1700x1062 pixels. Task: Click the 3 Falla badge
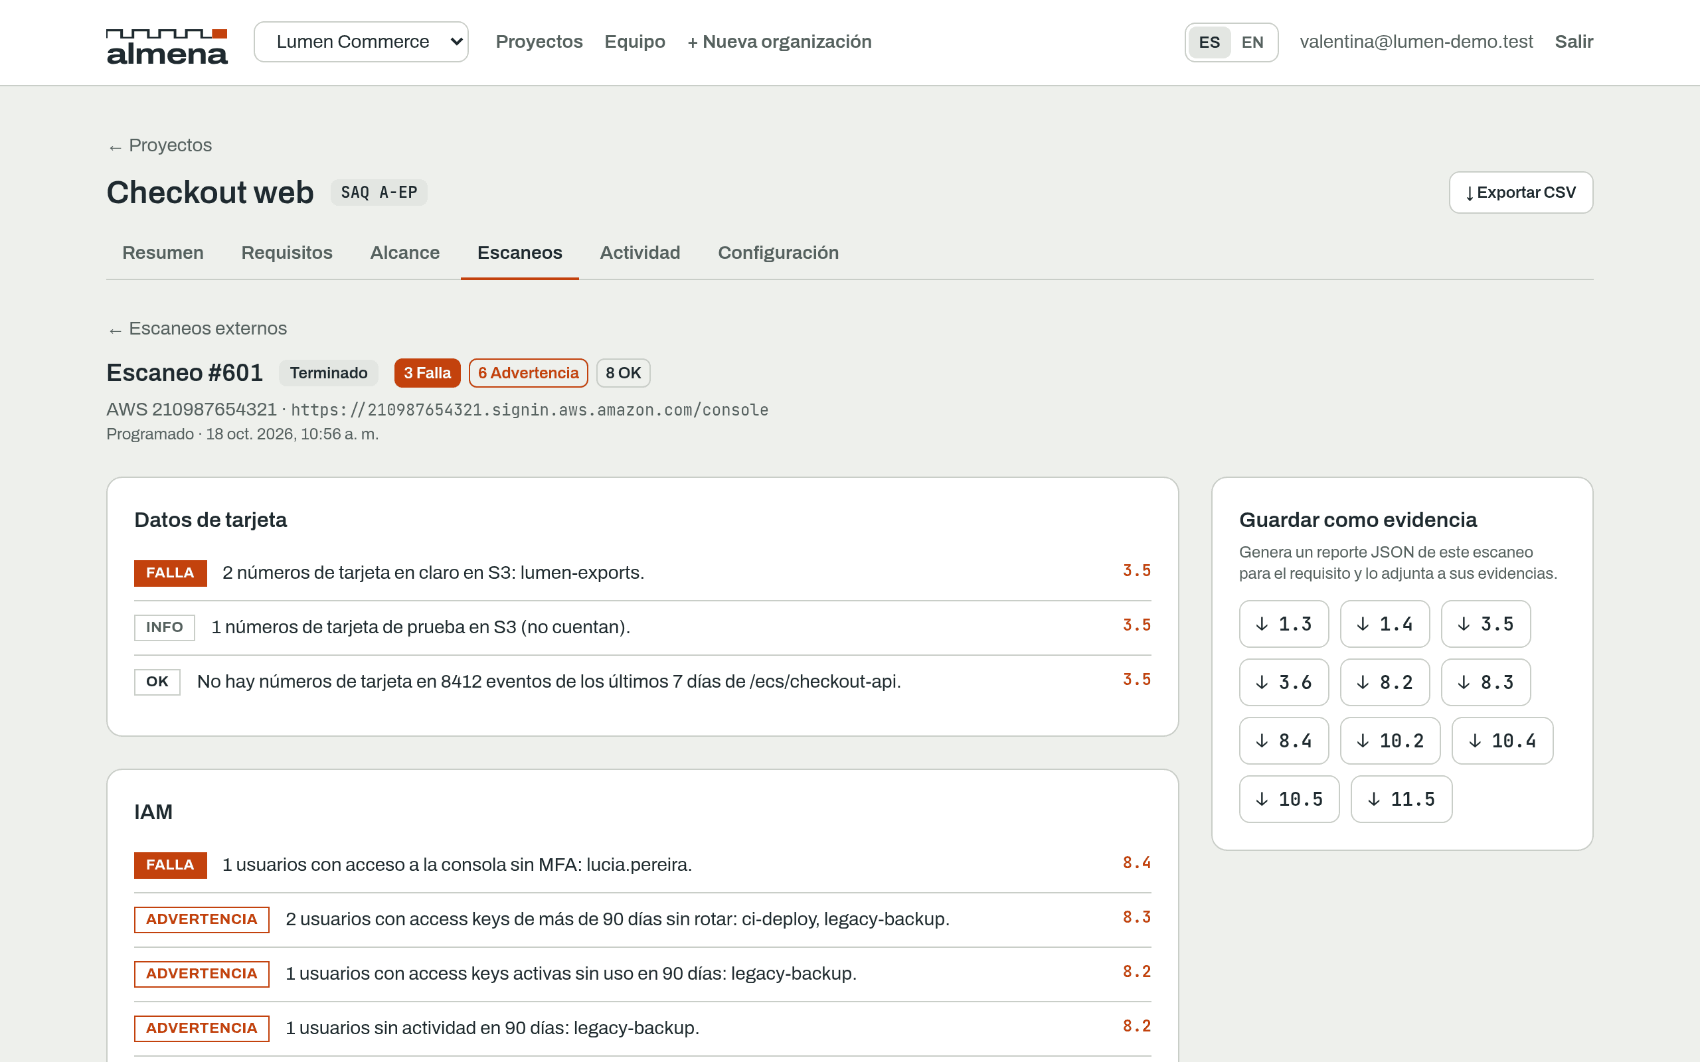coord(427,373)
